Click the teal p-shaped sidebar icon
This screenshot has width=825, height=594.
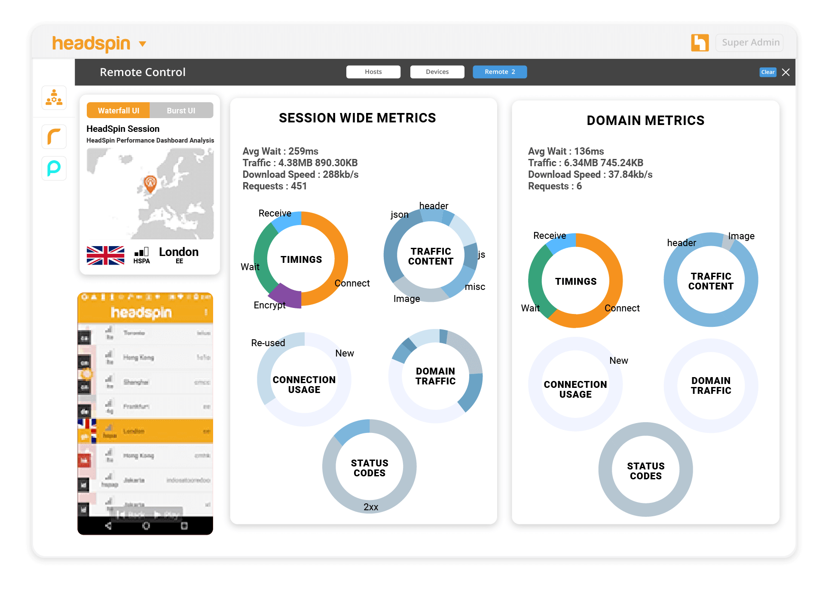click(x=54, y=168)
